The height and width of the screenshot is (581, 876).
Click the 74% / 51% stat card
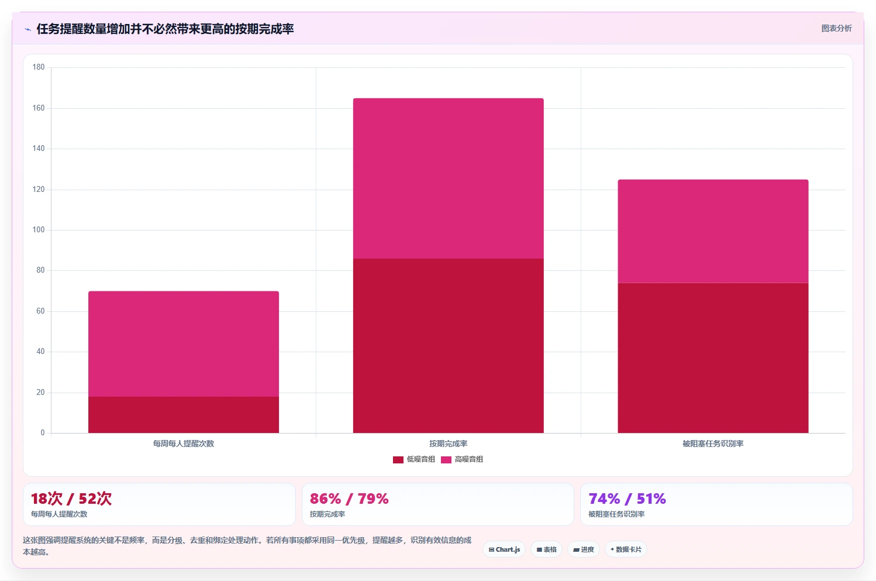pos(716,504)
